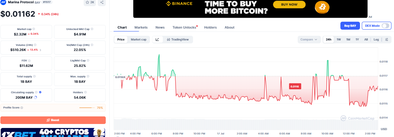Open the Markets tab

pyautogui.click(x=141, y=27)
